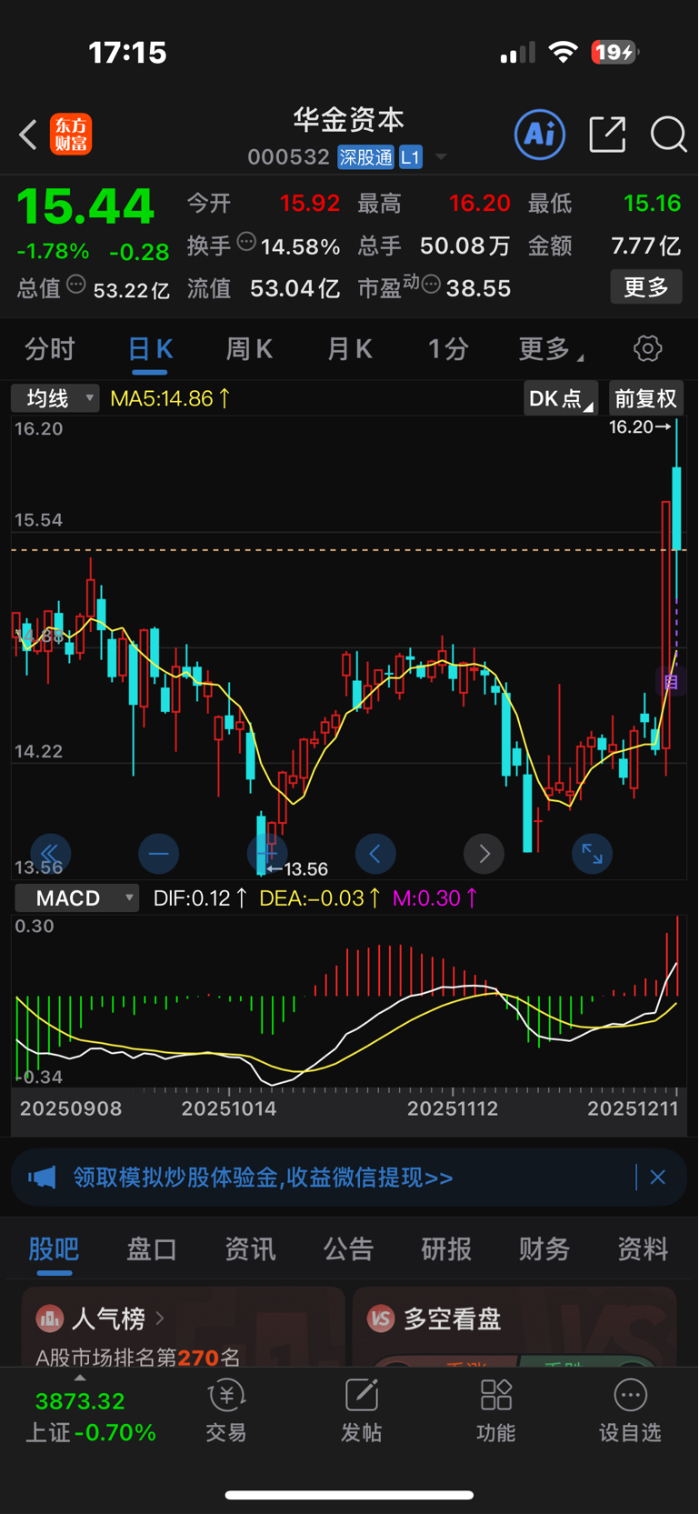Tap the back arrow icon
Image resolution: width=699 pixels, height=1514 pixels.
tap(28, 135)
